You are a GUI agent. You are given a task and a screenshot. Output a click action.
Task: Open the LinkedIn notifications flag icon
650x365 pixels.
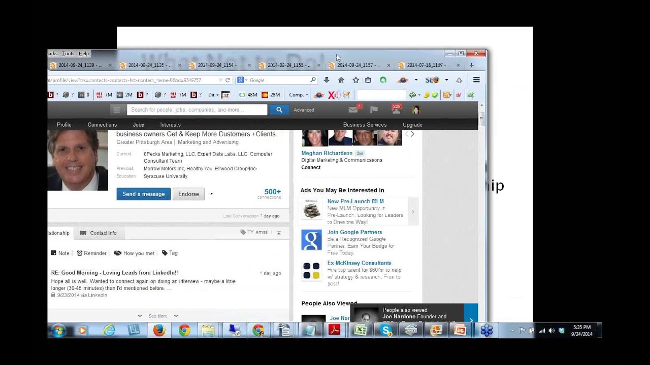[x=374, y=109]
